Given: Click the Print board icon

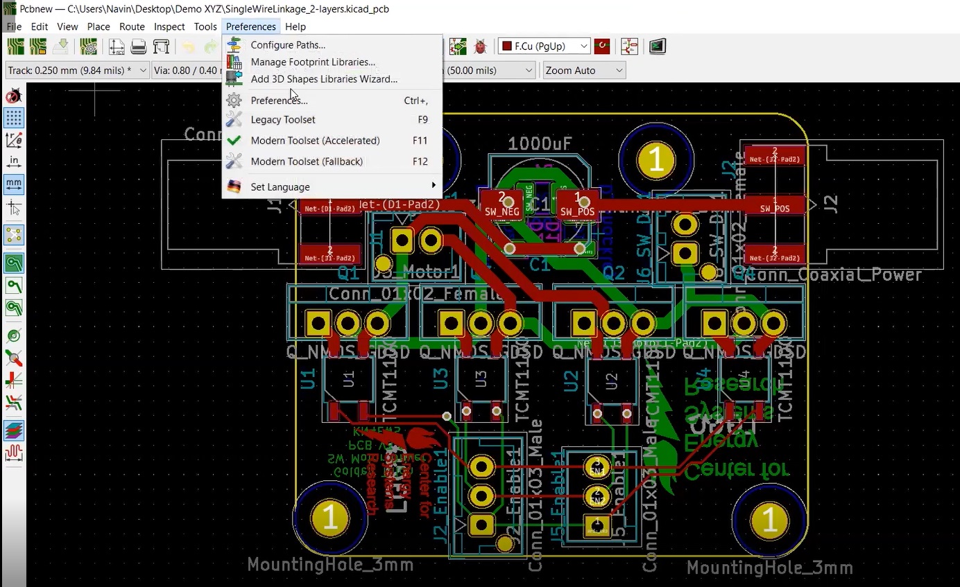Looking at the screenshot, I should point(139,46).
